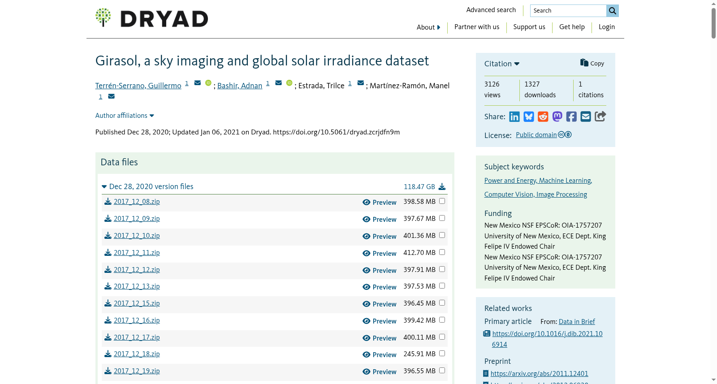The image size is (717, 384).
Task: Open the Citation format dropdown
Action: click(502, 64)
